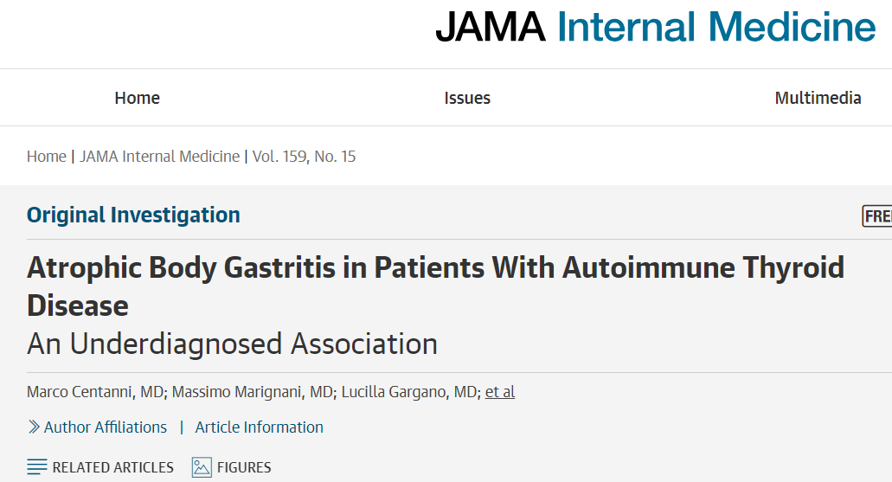
Task: Click the FREE access badge
Action: pyautogui.click(x=877, y=216)
